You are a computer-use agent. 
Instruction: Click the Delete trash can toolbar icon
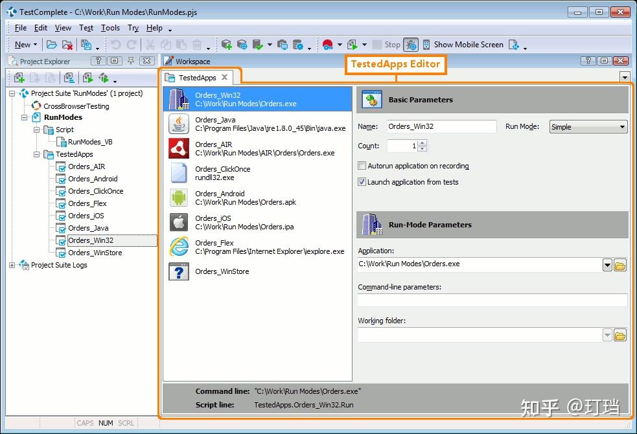tap(197, 45)
